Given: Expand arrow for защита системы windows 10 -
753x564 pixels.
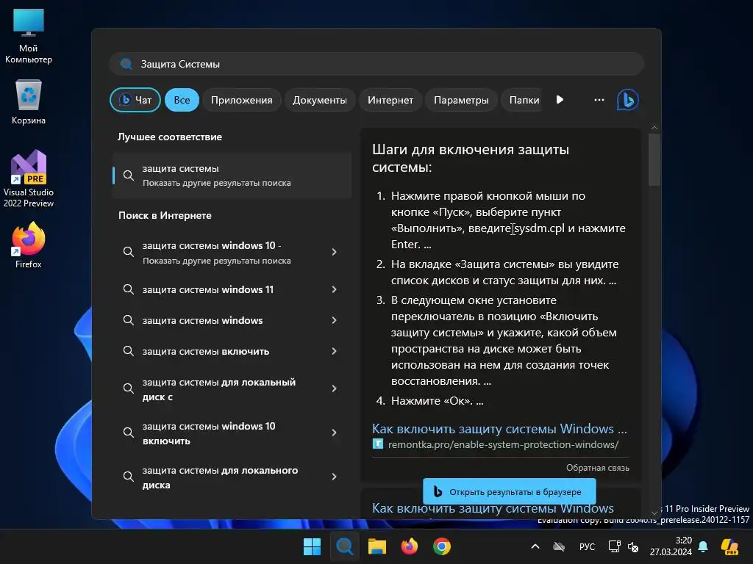Looking at the screenshot, I should click(335, 252).
